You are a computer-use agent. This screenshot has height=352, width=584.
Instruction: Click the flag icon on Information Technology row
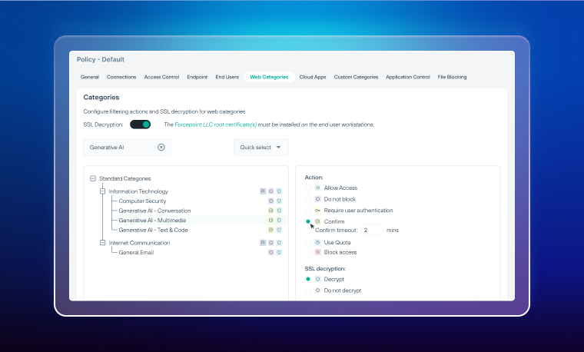click(x=263, y=191)
